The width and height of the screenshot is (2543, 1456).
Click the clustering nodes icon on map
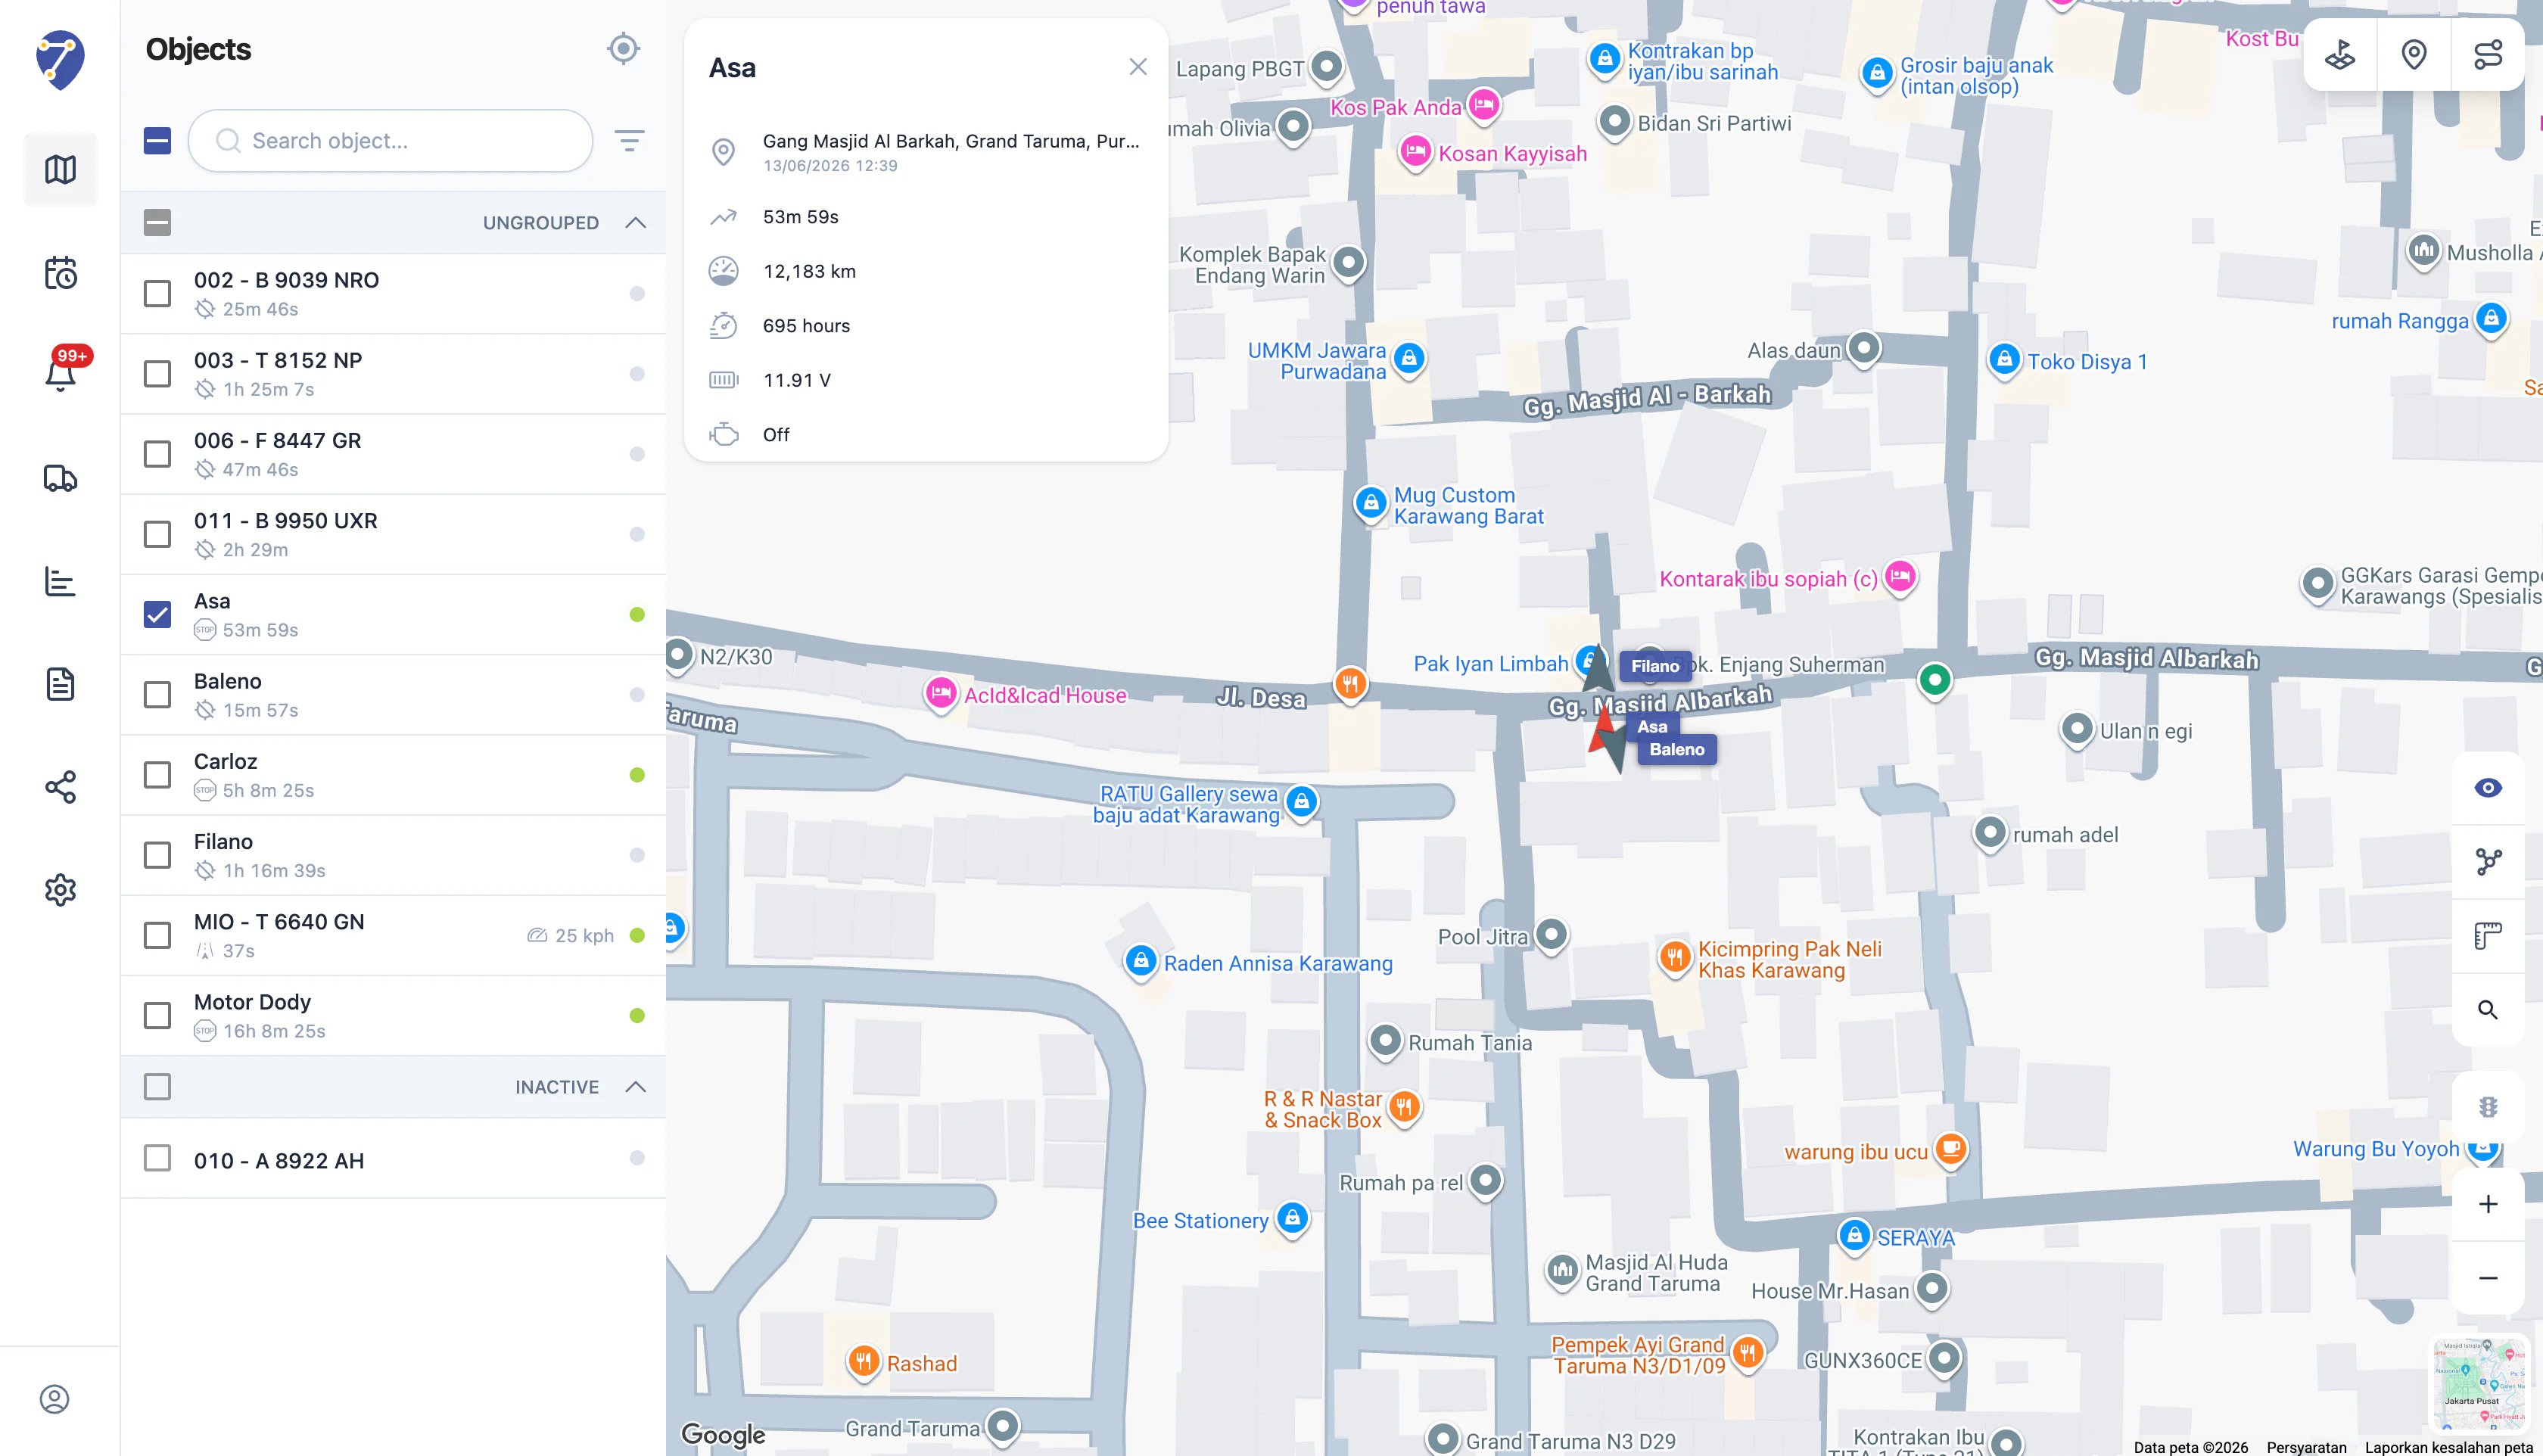tap(2488, 861)
